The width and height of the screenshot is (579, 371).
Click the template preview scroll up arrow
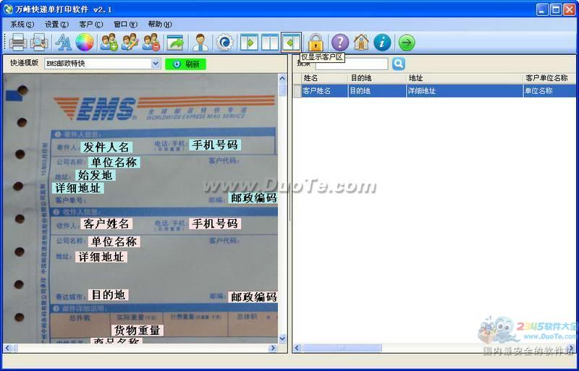(x=282, y=78)
